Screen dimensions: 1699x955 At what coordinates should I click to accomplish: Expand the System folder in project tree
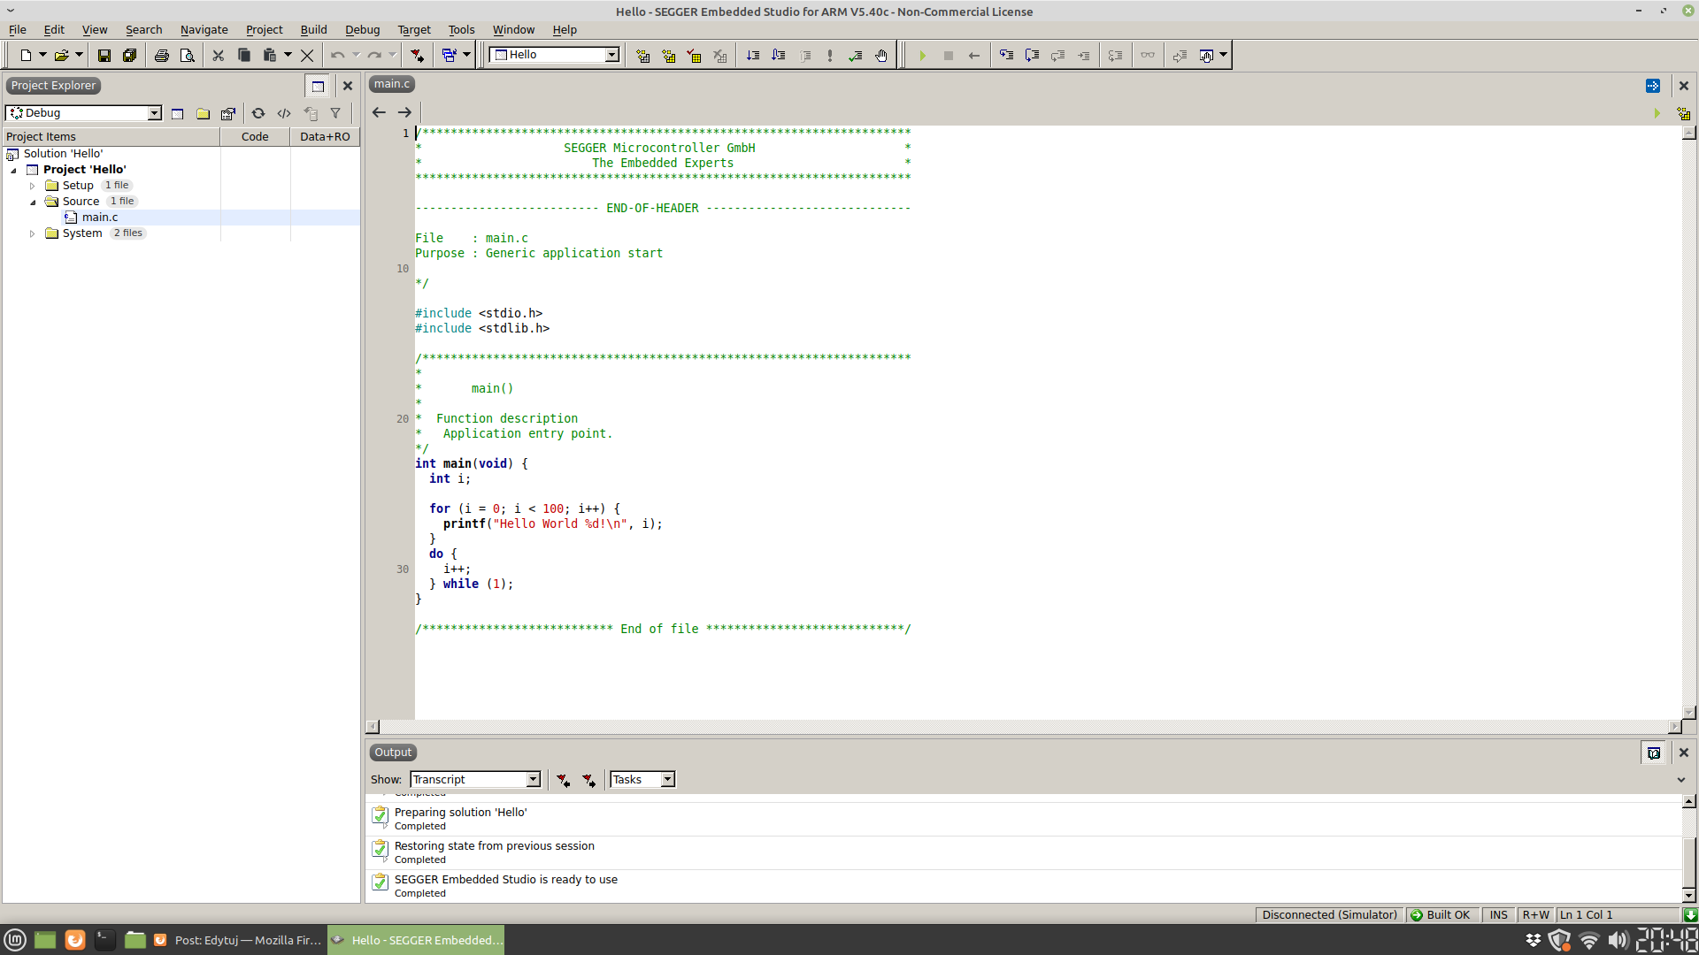[x=33, y=233]
